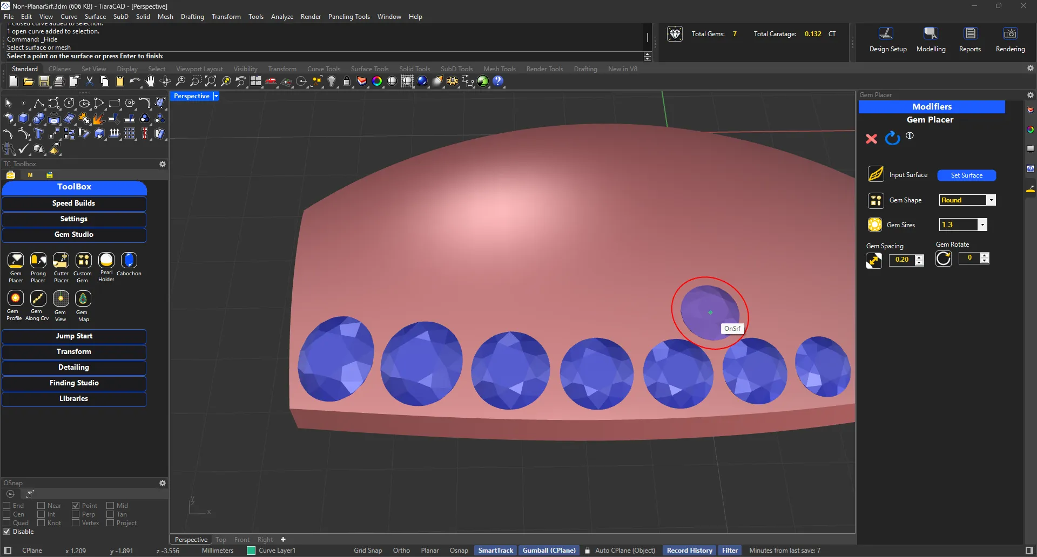Expand the Finding Studio section

(74, 383)
